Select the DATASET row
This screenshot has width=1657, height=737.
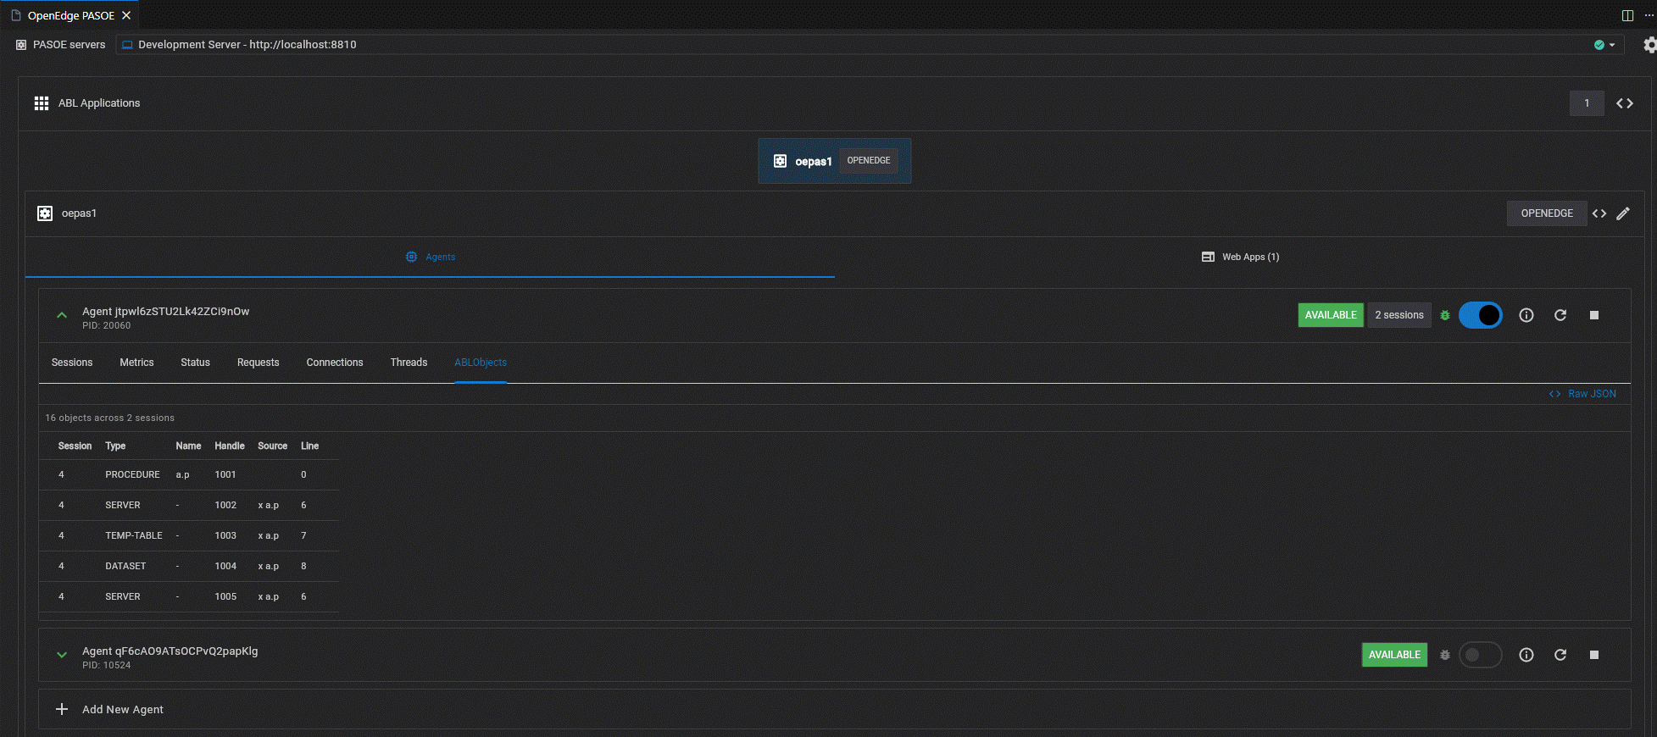pyautogui.click(x=189, y=566)
